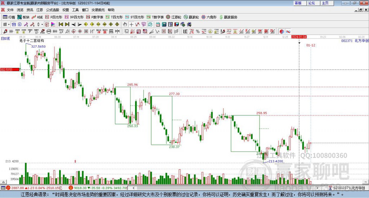Screen dimensions: 369x198
Task: Click the 论坛 forum button
Action: tap(313, 3)
